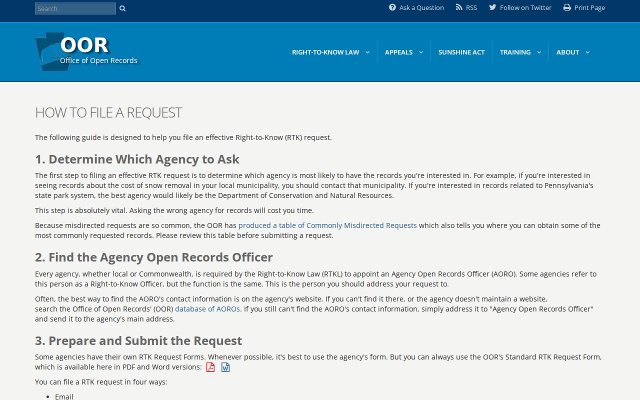Image resolution: width=640 pixels, height=400 pixels.
Task: Click the RSS link text
Action: pos(471,7)
